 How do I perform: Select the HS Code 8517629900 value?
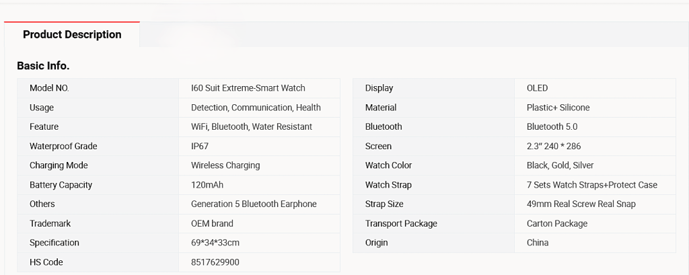215,262
